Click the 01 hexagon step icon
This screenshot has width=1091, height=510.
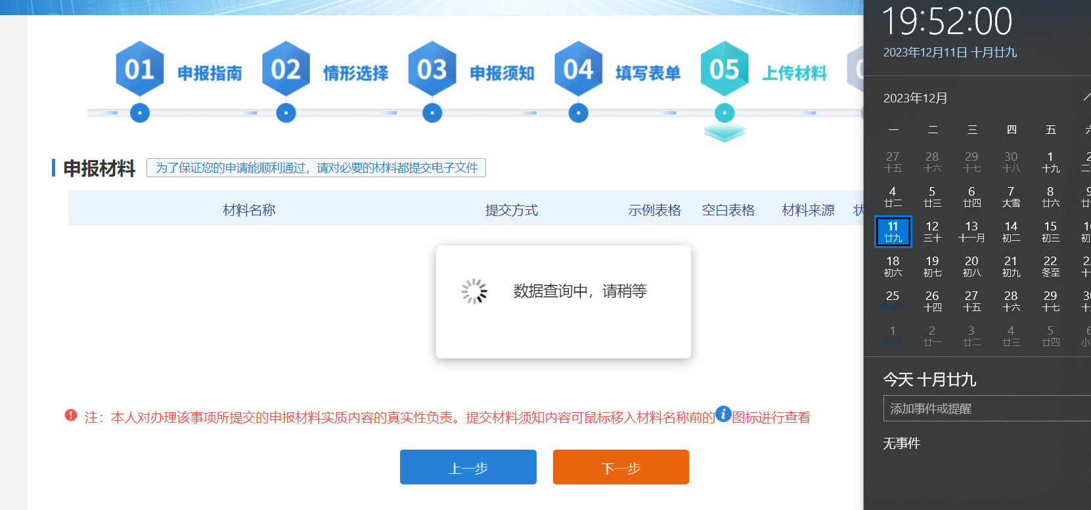click(x=139, y=69)
